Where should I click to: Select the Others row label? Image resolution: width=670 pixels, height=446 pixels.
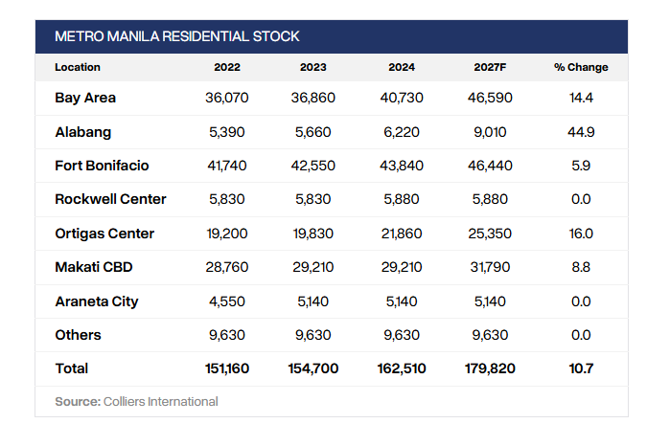[x=78, y=335]
